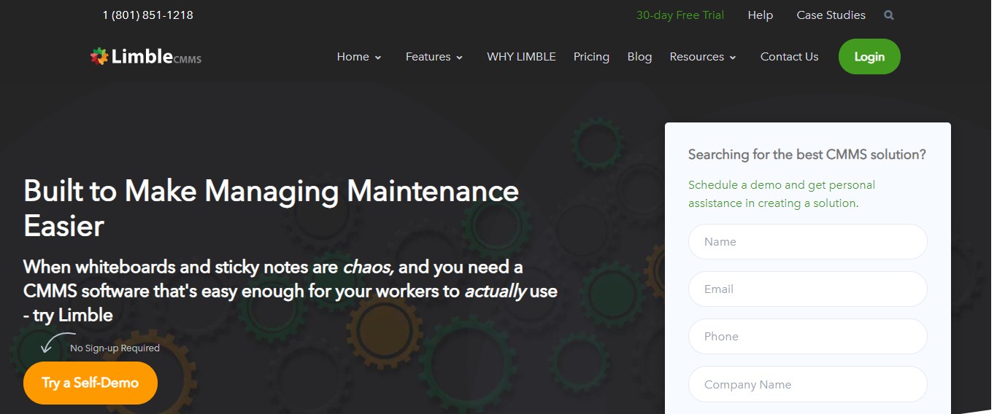This screenshot has width=997, height=414.
Task: Click 'Searching for the best CMMS solution?' text
Action: [x=807, y=155]
